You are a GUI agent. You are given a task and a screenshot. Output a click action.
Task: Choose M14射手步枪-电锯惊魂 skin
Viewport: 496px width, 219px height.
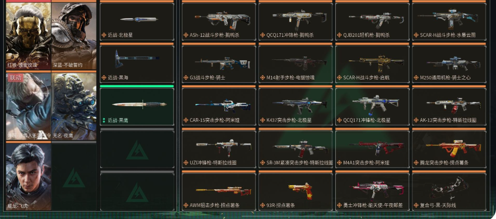(295, 64)
